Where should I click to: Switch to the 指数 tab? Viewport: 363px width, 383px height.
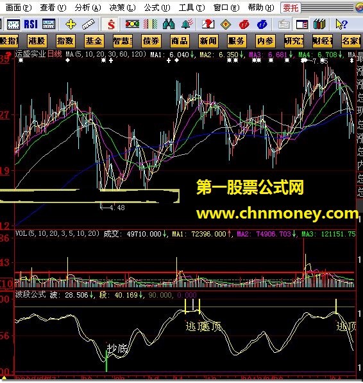[x=65, y=40]
